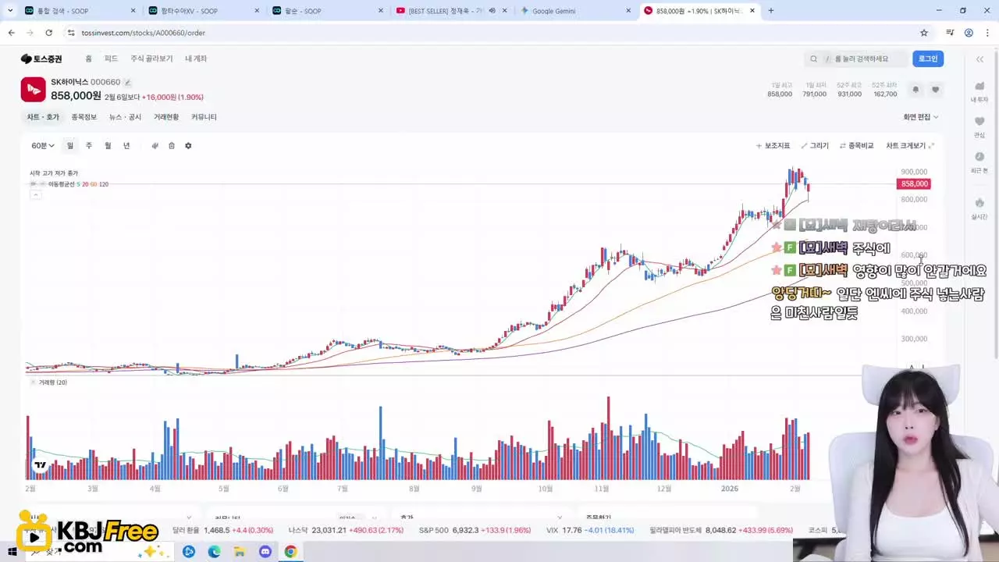999x562 pixels.
Task: Go to 홈 in top navigation
Action: (x=88, y=59)
